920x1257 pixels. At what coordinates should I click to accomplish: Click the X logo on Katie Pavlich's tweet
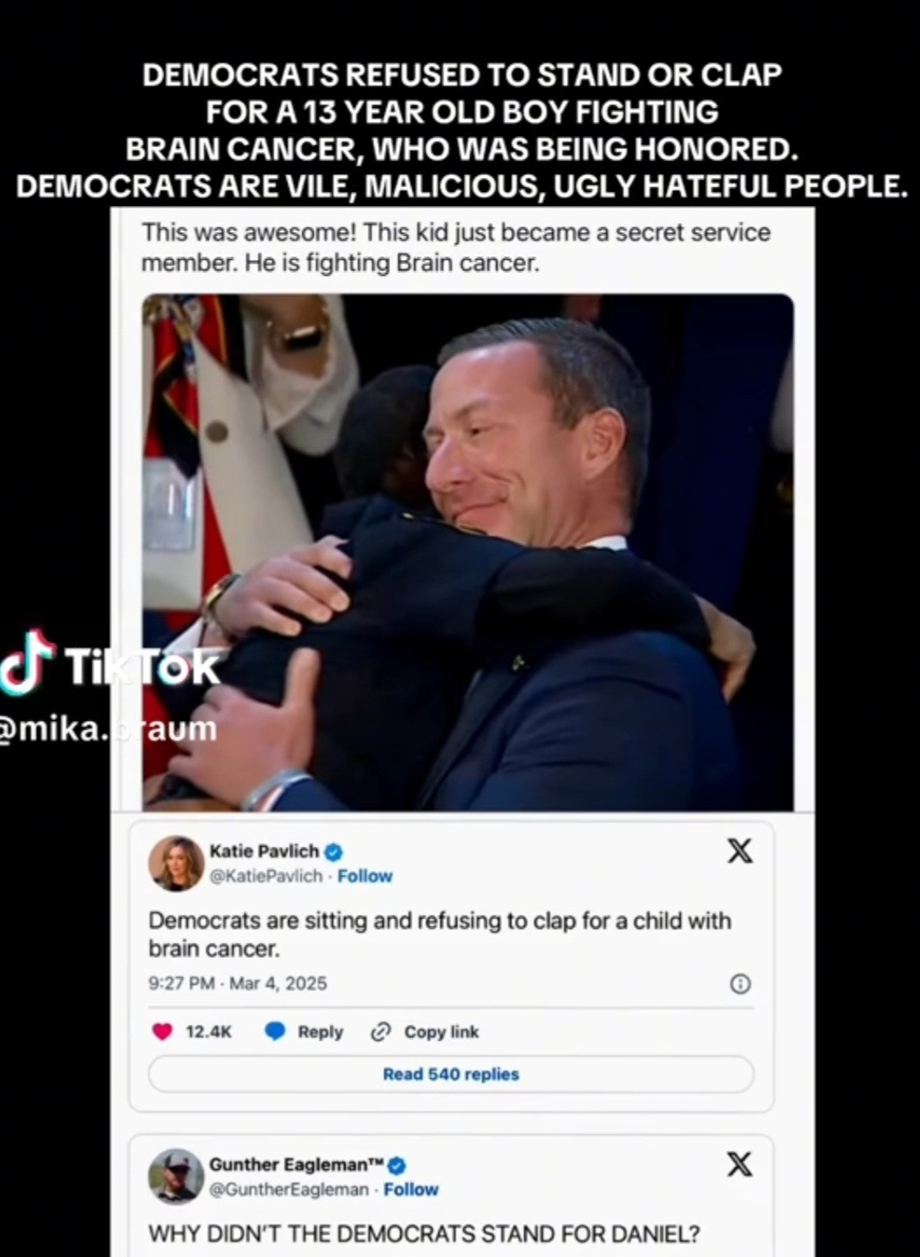click(x=739, y=851)
